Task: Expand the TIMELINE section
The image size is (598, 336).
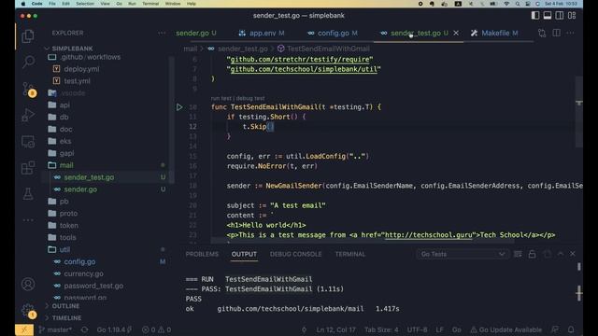Action: [x=66, y=318]
